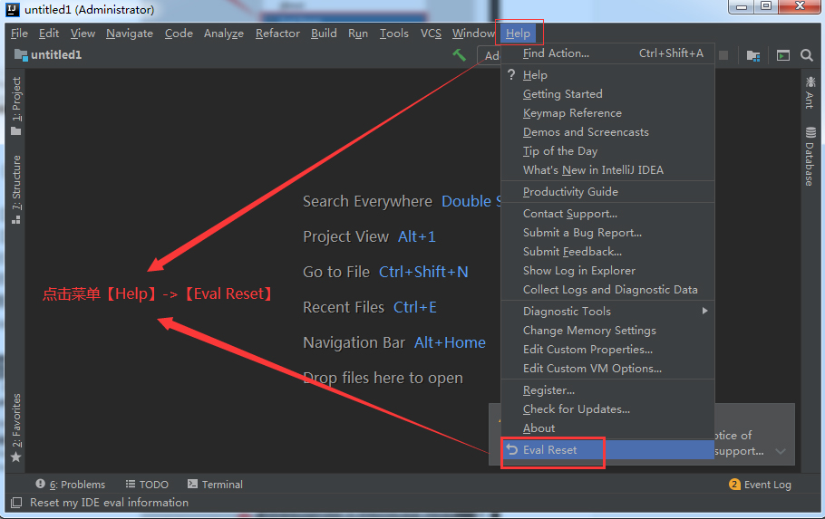Open the Event Log panel
The image size is (825, 519).
click(x=761, y=485)
